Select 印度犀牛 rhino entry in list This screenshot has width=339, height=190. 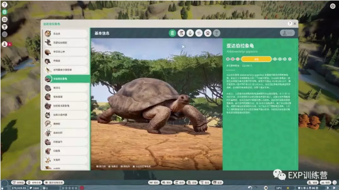[x=66, y=142]
